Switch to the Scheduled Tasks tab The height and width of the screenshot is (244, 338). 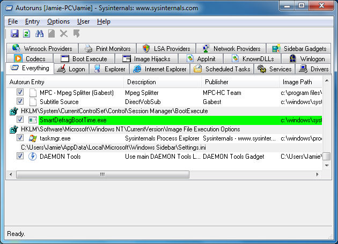pyautogui.click(x=222, y=69)
